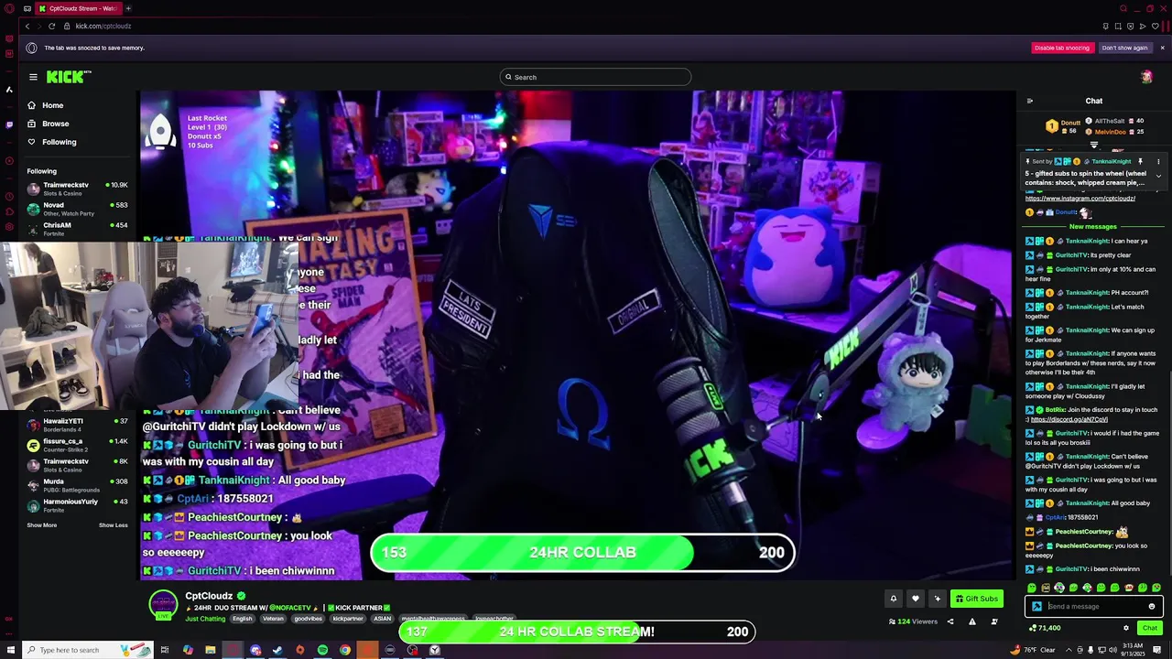
Task: Open the CptCloudz channel avatar
Action: tap(163, 605)
